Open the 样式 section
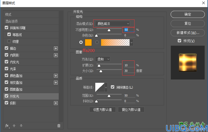This screenshot has width=208, height=132. point(31,14)
